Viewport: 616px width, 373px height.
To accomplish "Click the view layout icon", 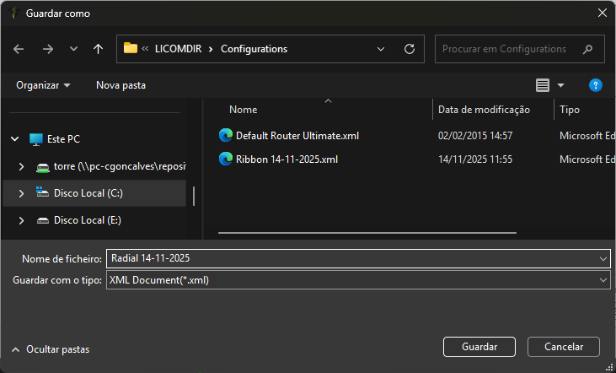I will pos(543,85).
